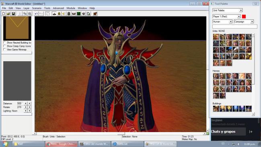Open the Scenario menu
The width and height of the screenshot is (261, 147).
[37, 8]
